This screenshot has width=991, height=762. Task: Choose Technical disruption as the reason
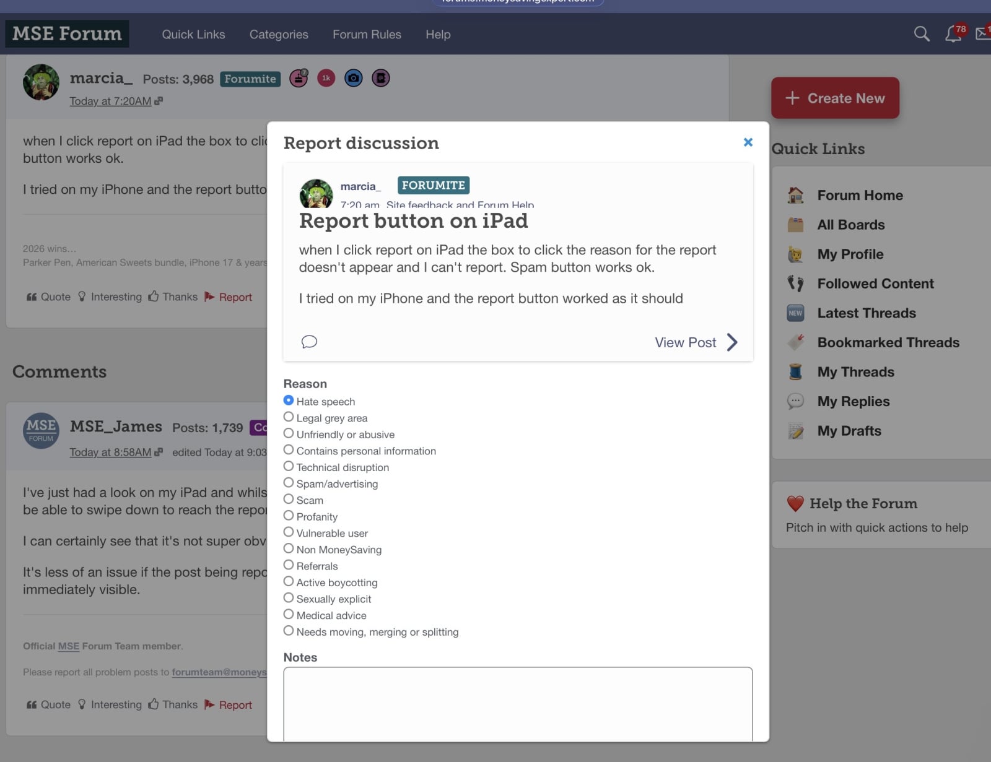[289, 466]
